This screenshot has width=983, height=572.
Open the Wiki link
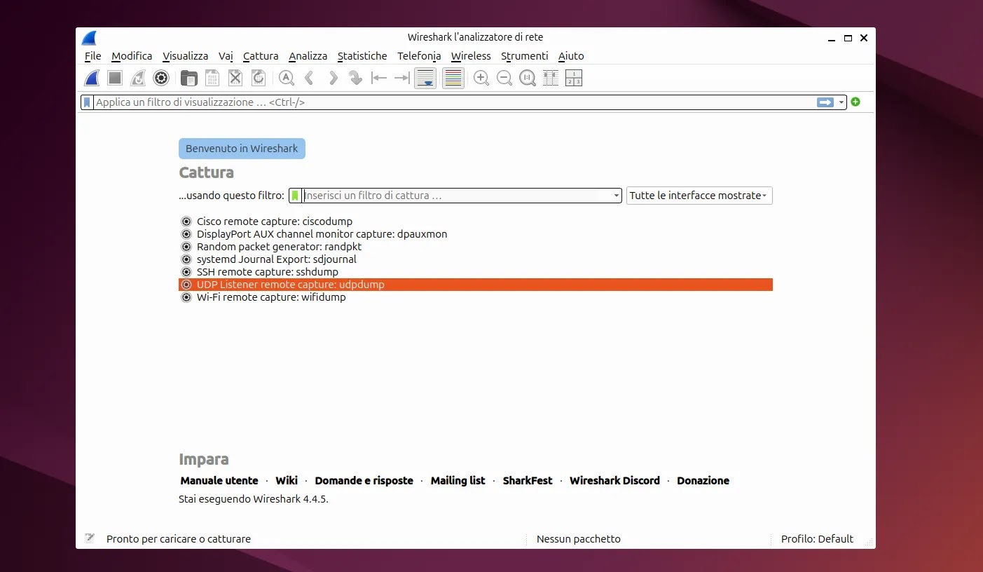(287, 481)
